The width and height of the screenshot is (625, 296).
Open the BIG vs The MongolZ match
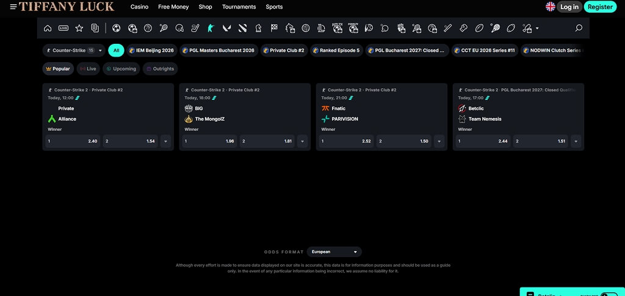(245, 113)
